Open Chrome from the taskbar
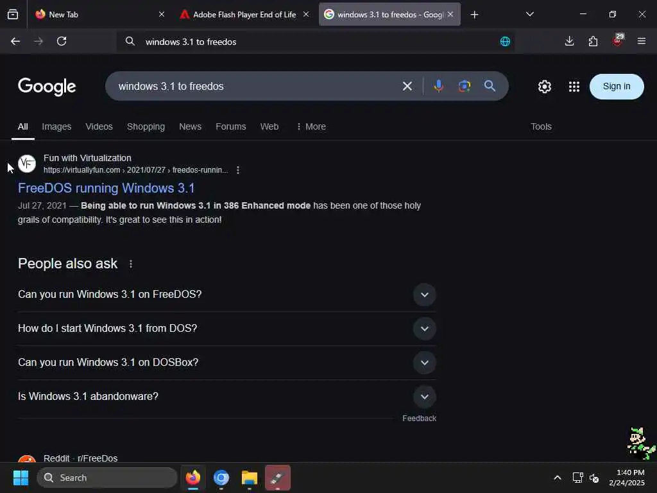 (x=221, y=478)
